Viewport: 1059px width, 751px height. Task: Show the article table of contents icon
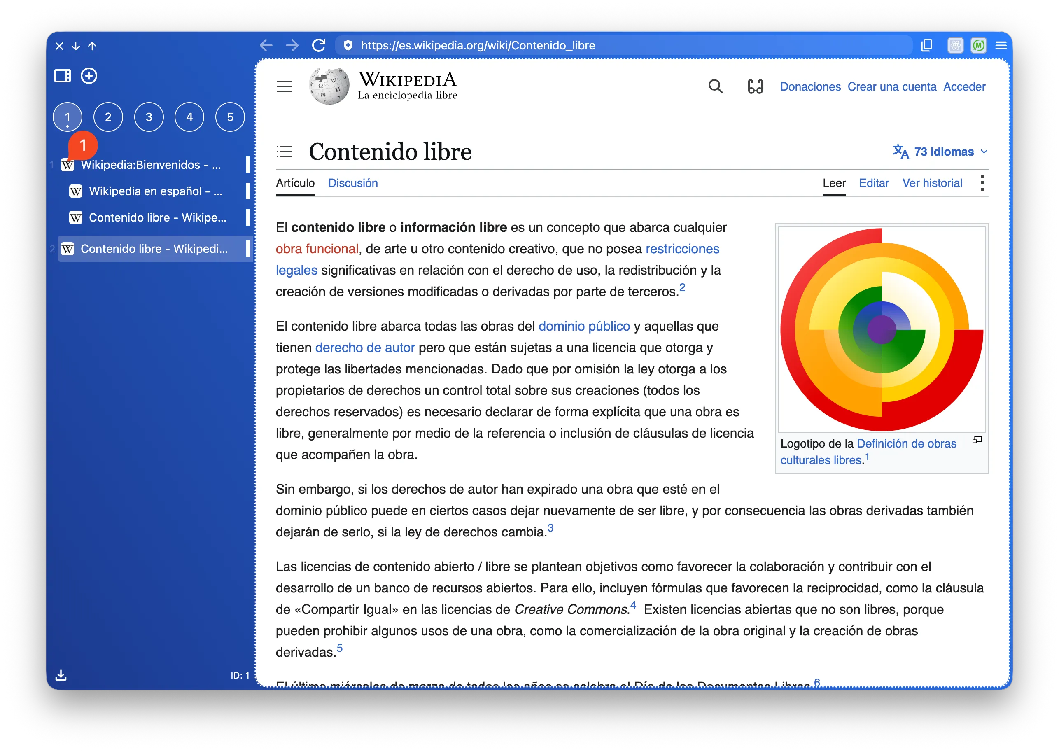click(x=284, y=151)
